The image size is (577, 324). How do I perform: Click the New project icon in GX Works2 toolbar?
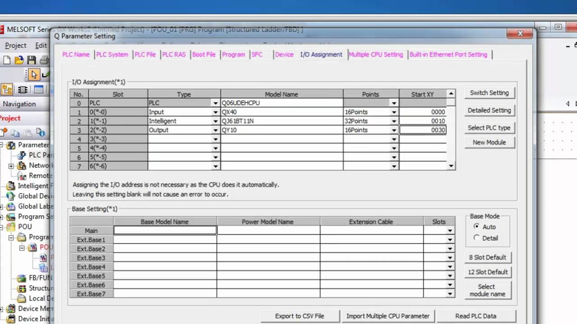point(6,60)
